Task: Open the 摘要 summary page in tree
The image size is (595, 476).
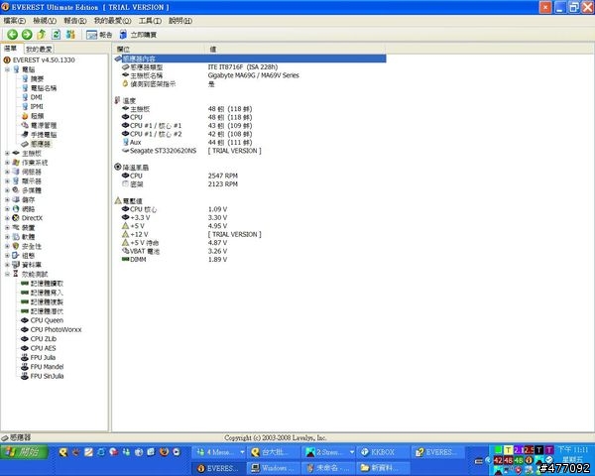Action: [33, 78]
